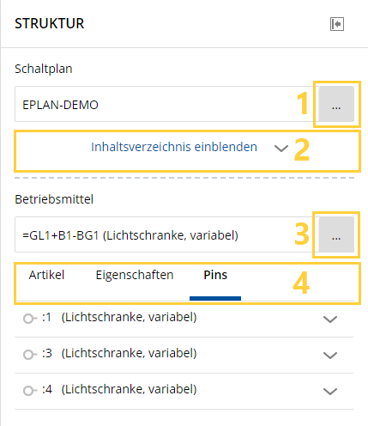
Task: Expand pin :1 Lichtschranke chevron
Action: [330, 319]
